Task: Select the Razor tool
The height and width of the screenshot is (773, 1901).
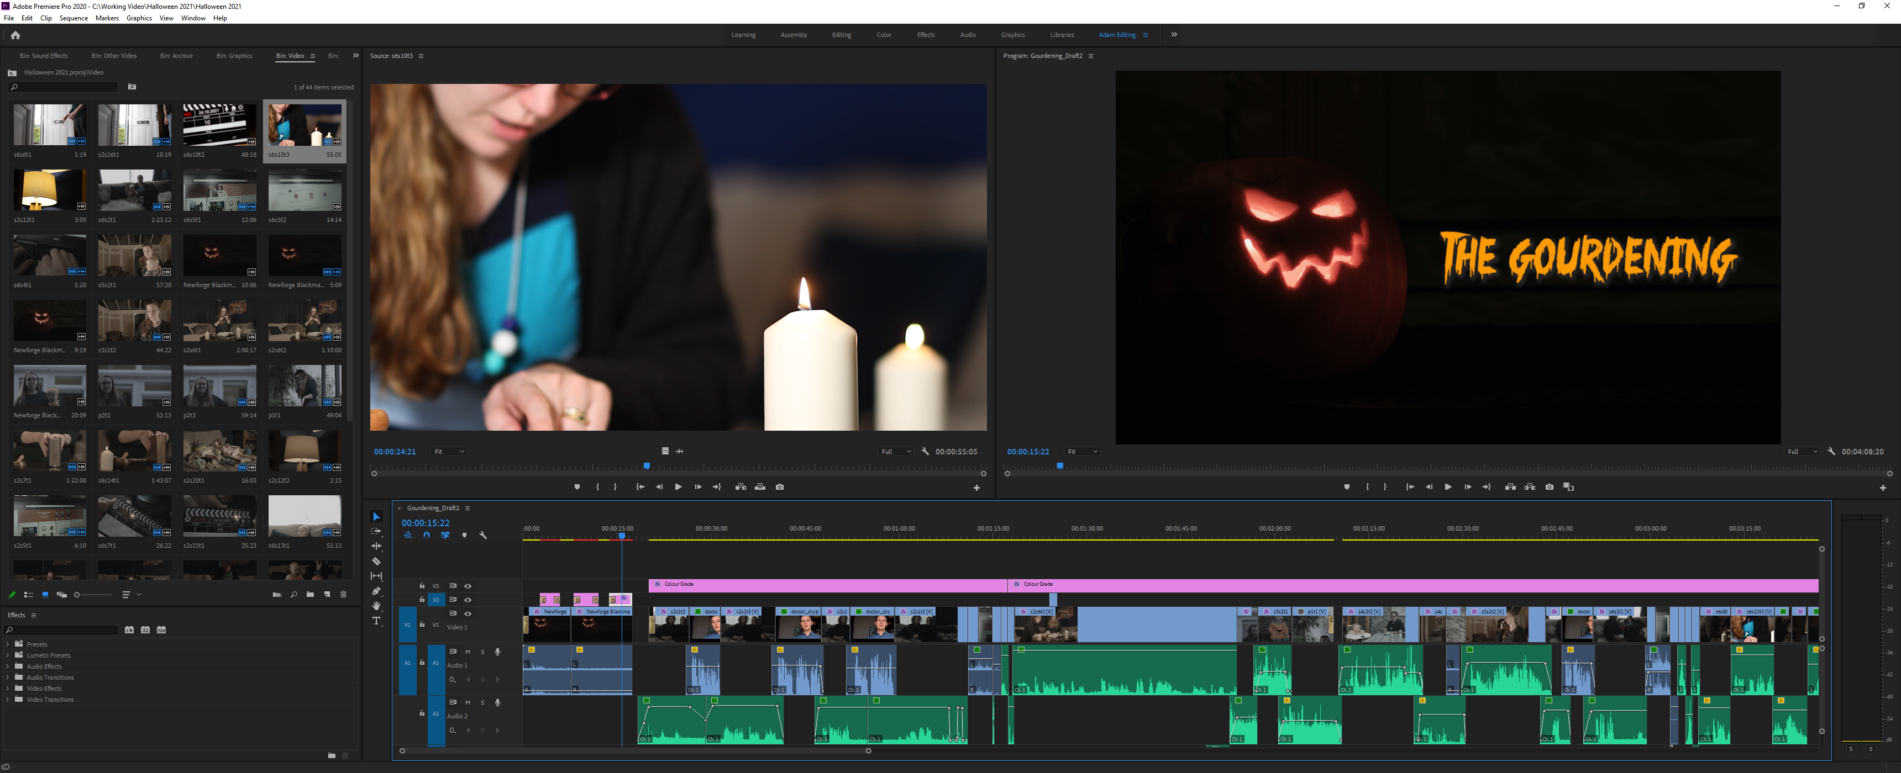Action: [x=376, y=562]
